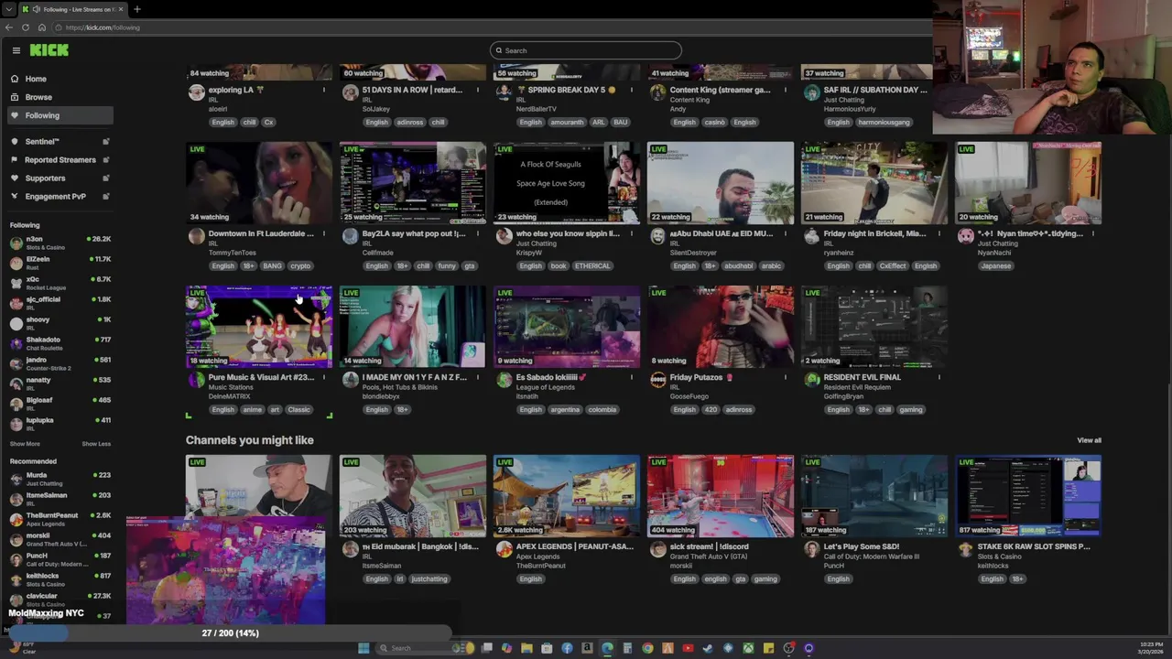The width and height of the screenshot is (1172, 659).
Task: Open Calculator from taskbar
Action: (627, 648)
